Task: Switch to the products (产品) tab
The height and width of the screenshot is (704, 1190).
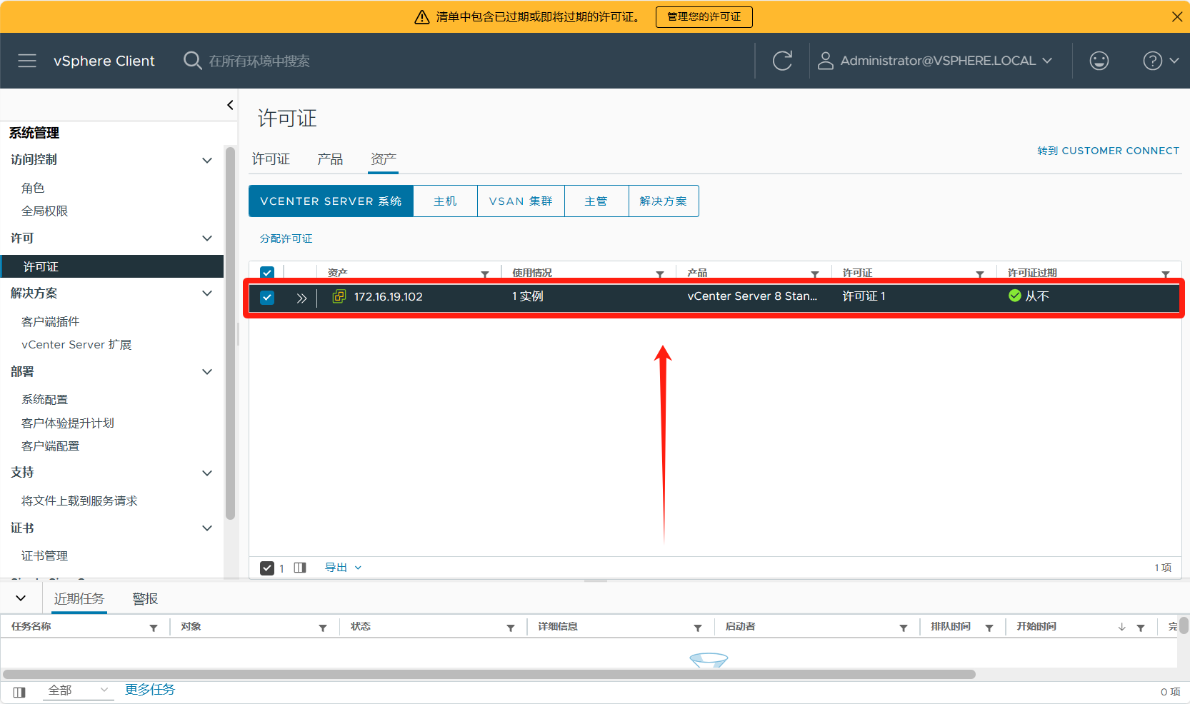Action: click(x=330, y=159)
